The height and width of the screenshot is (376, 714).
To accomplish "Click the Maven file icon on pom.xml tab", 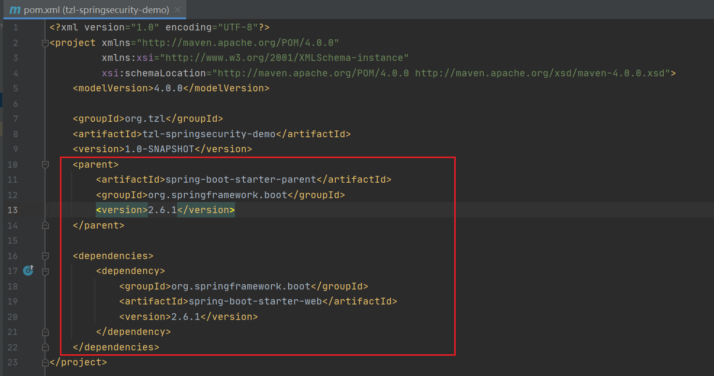I will (x=15, y=10).
